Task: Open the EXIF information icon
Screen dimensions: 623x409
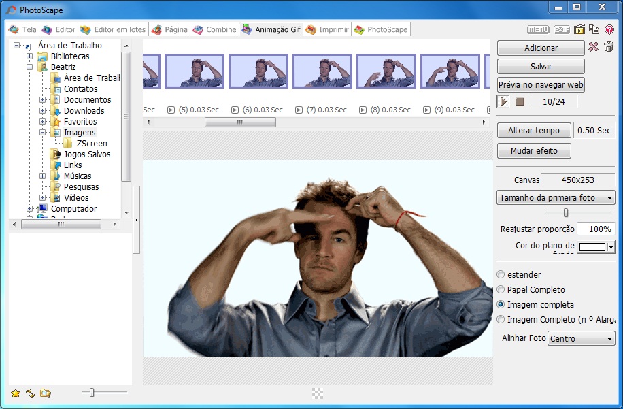Action: 561,29
